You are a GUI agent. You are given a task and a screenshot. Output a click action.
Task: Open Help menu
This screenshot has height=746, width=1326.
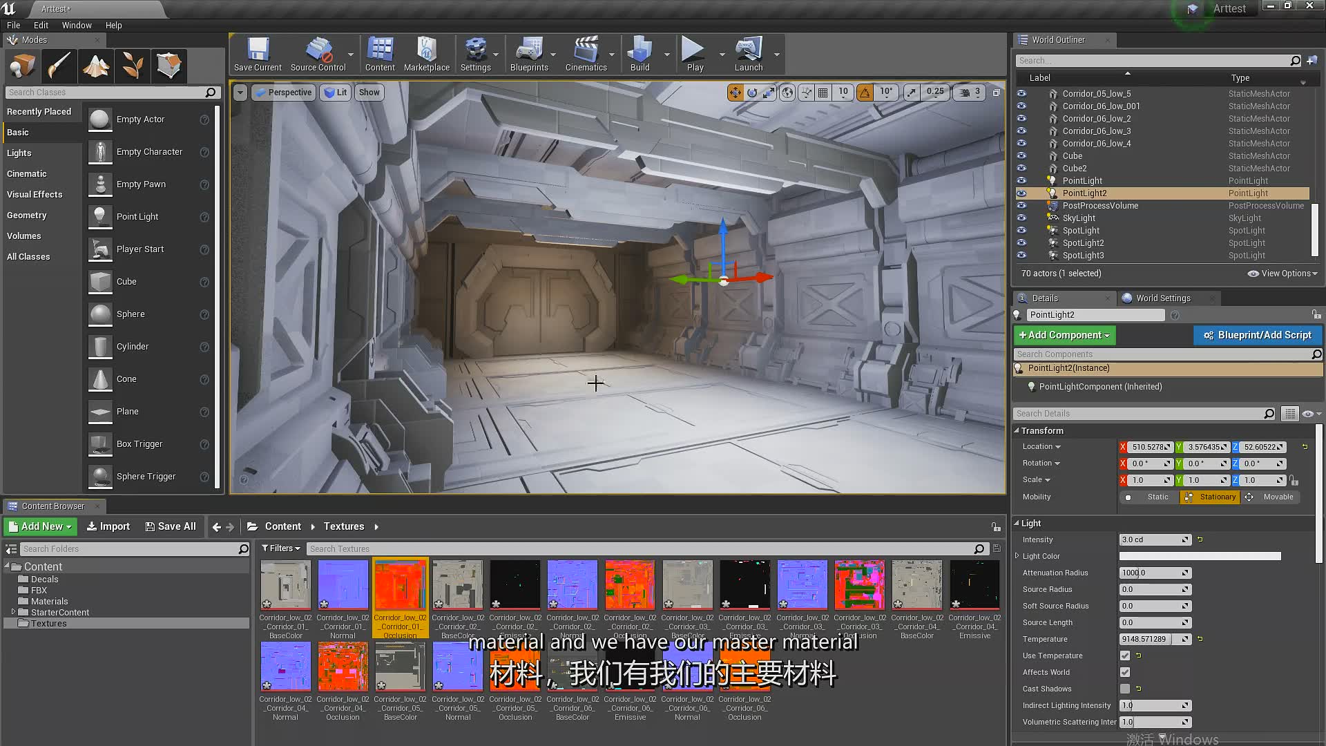113,25
